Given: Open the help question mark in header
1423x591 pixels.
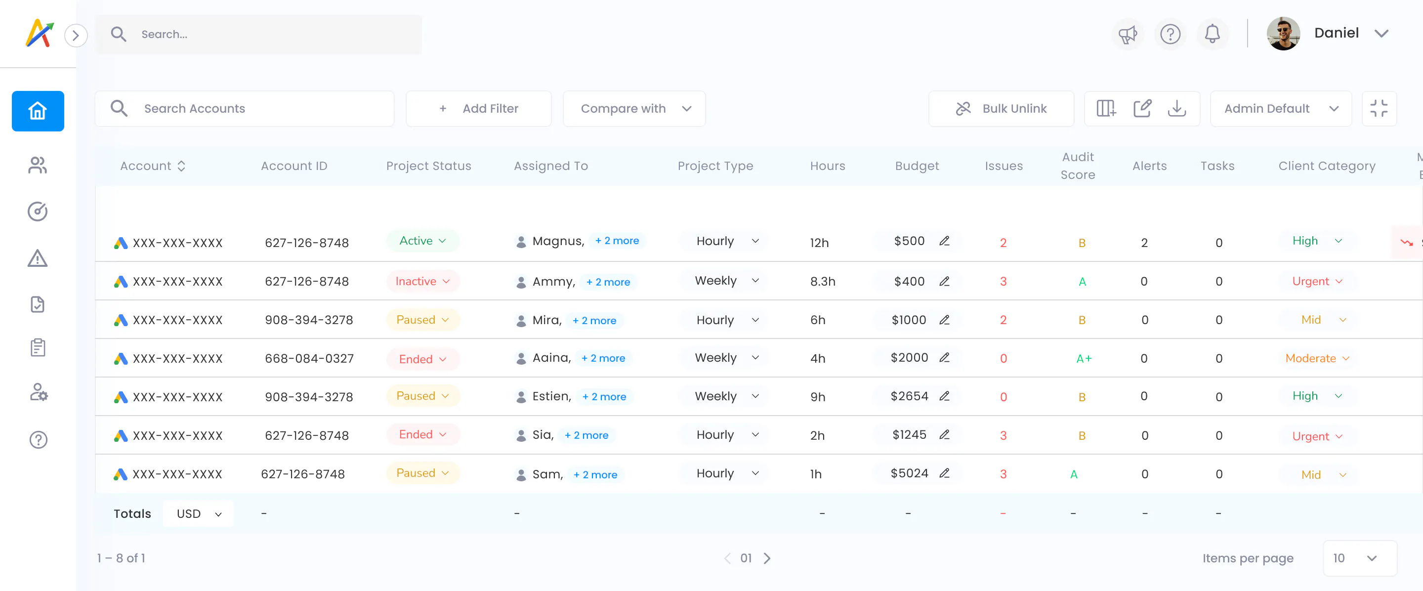Looking at the screenshot, I should pyautogui.click(x=1170, y=34).
